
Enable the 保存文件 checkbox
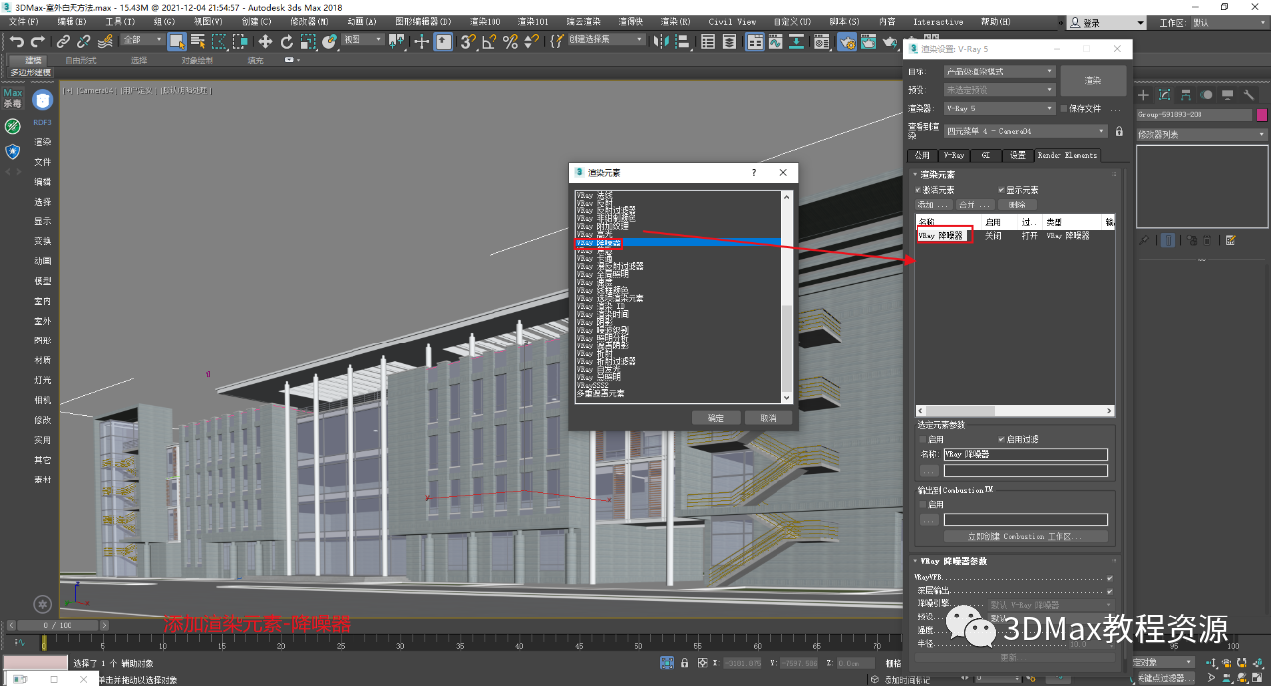coord(1064,108)
